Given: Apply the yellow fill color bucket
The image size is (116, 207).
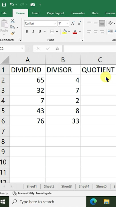Looking at the screenshot, I should point(64,32).
